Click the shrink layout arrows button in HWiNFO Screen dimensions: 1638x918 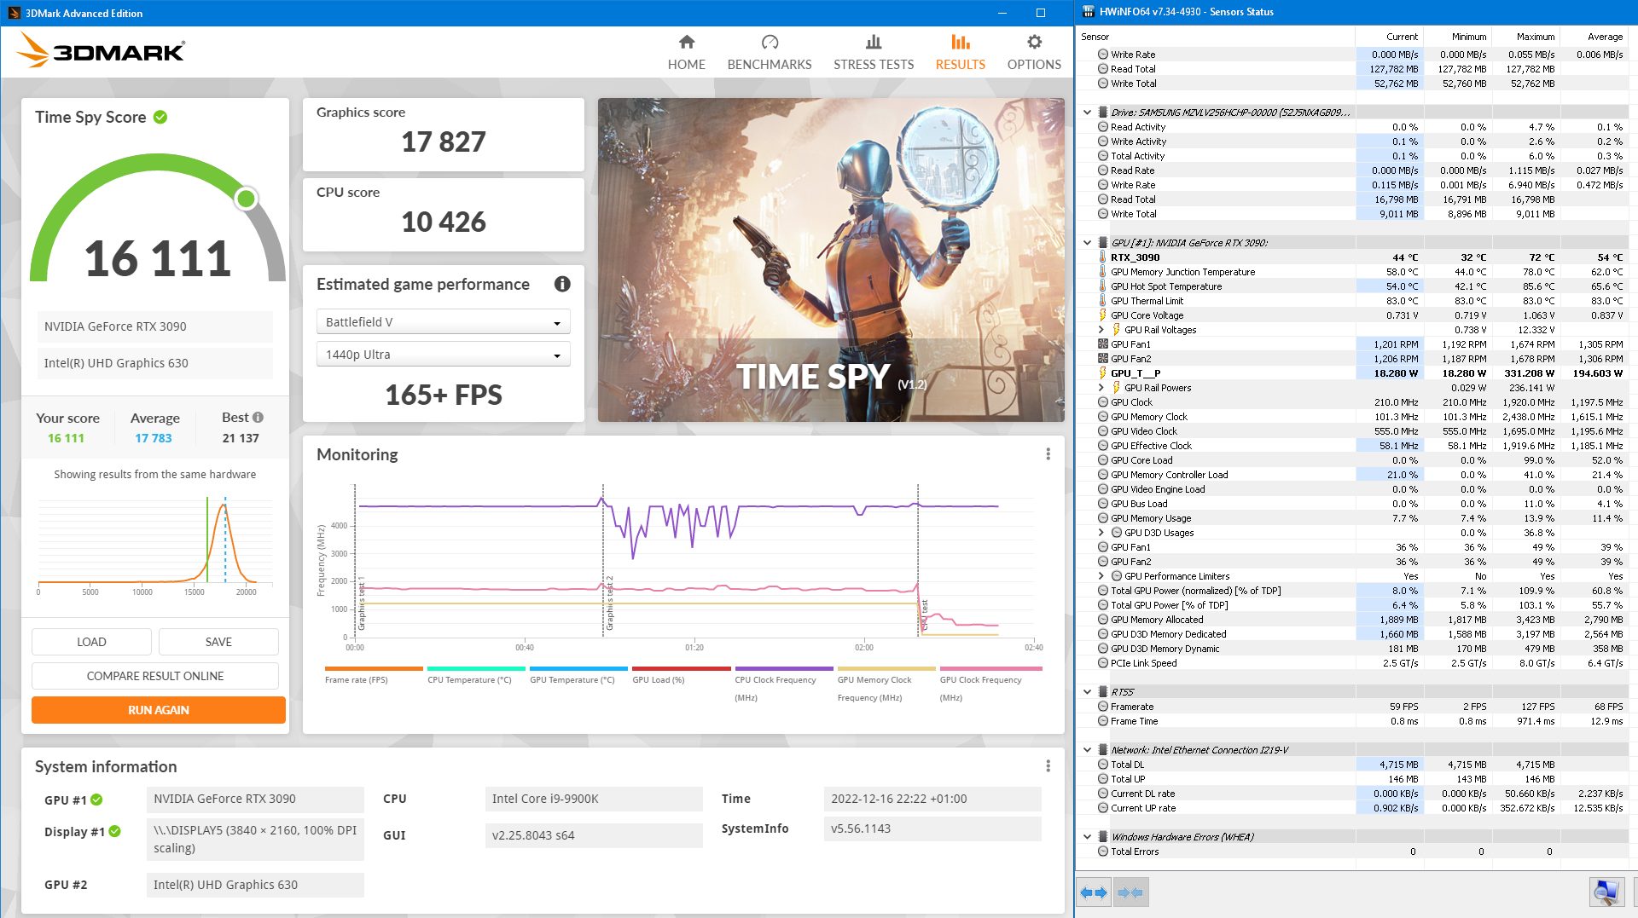tap(1130, 892)
